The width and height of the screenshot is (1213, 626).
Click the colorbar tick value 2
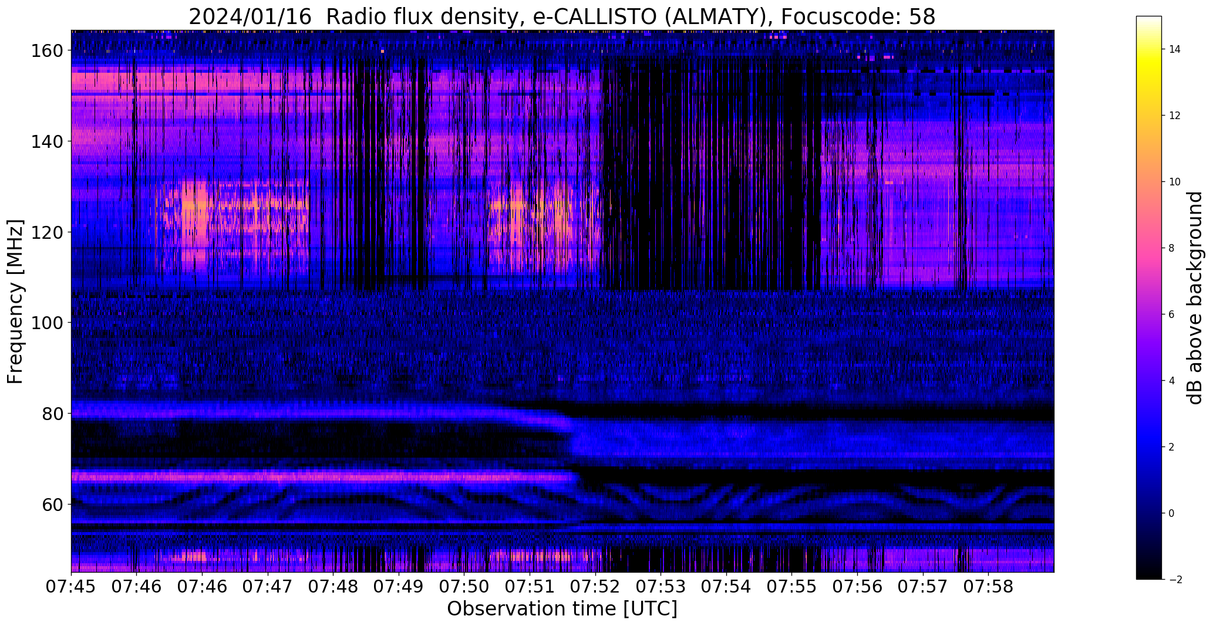pos(1171,447)
